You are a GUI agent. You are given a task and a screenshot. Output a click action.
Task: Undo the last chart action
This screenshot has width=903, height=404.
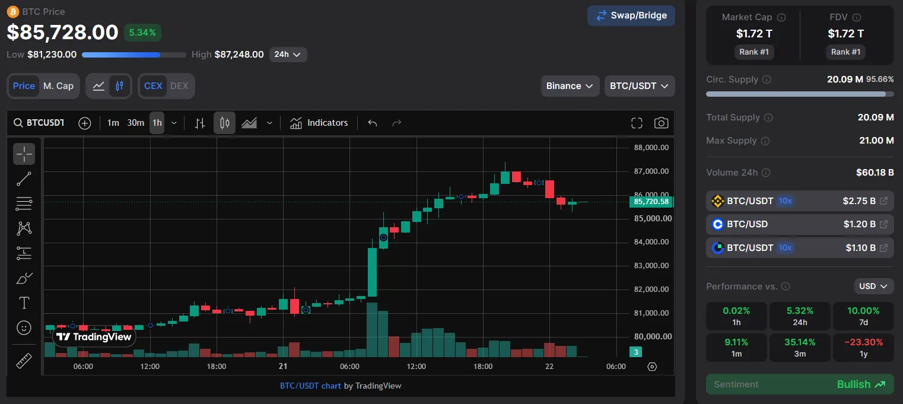click(373, 123)
